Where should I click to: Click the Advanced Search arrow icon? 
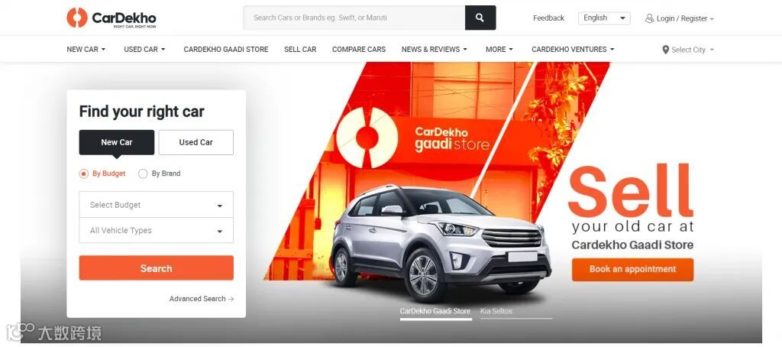pyautogui.click(x=231, y=299)
